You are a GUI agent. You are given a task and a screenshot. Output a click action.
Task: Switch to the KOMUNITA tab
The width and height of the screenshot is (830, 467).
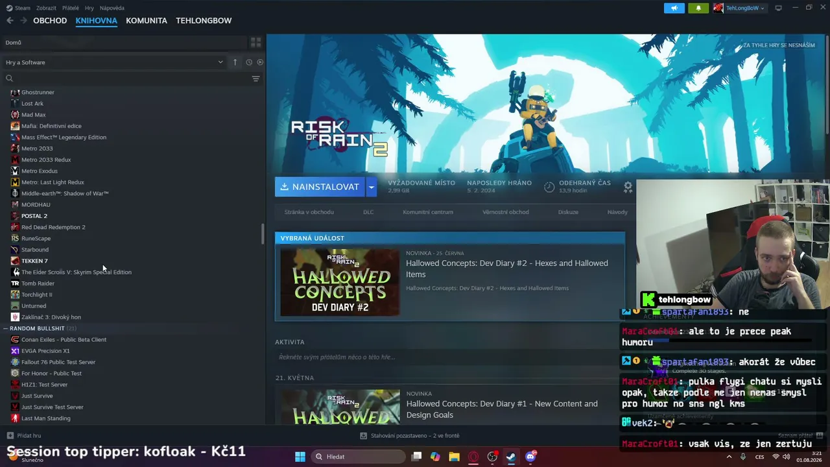147,21
